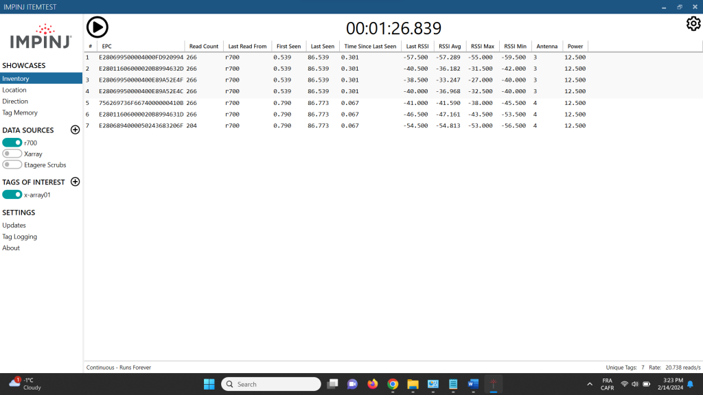Open File Explorer from the taskbar
Image resolution: width=703 pixels, height=395 pixels.
(x=413, y=384)
